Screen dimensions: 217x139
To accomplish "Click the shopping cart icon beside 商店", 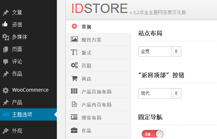I will tap(74, 78).
